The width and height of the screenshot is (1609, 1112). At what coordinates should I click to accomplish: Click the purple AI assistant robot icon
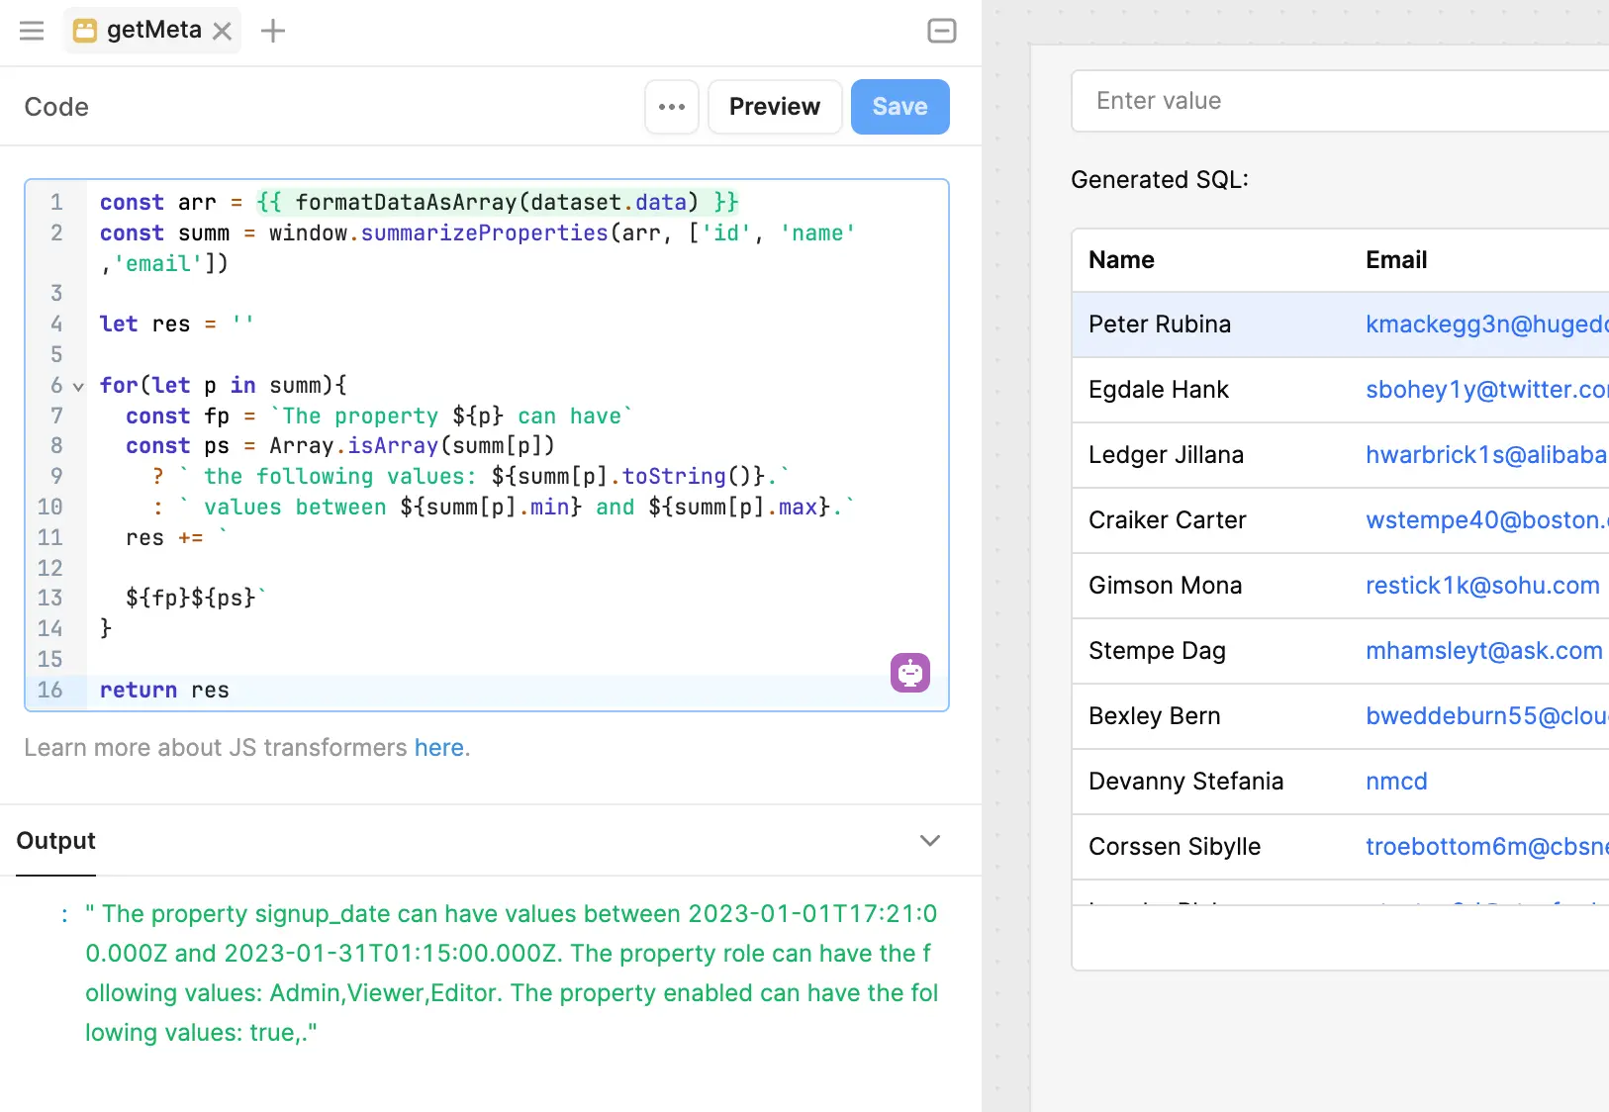pyautogui.click(x=909, y=673)
